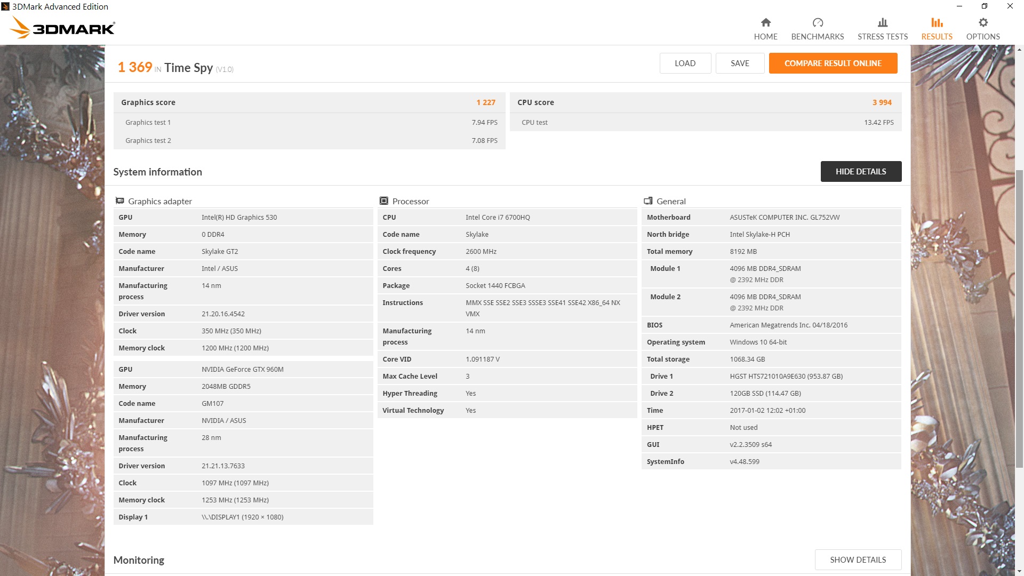Open the OPTIONS tab label
The image size is (1024, 576).
pos(983,37)
